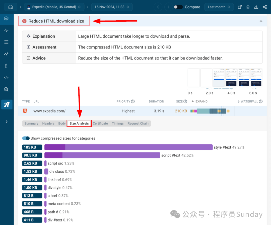The height and width of the screenshot is (225, 271).
Task: Click the red error status icon
Action: 24,21
